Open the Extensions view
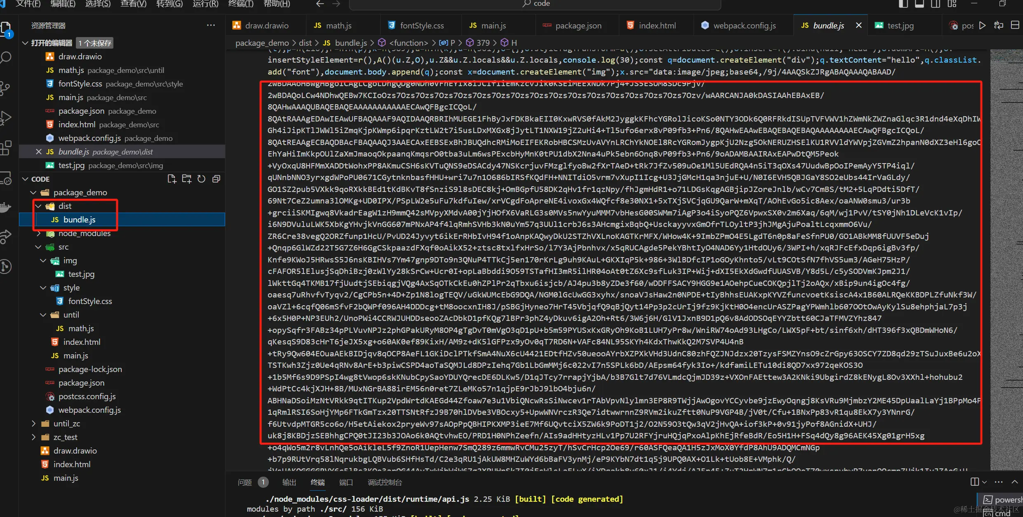The height and width of the screenshot is (517, 1023). pos(6,148)
